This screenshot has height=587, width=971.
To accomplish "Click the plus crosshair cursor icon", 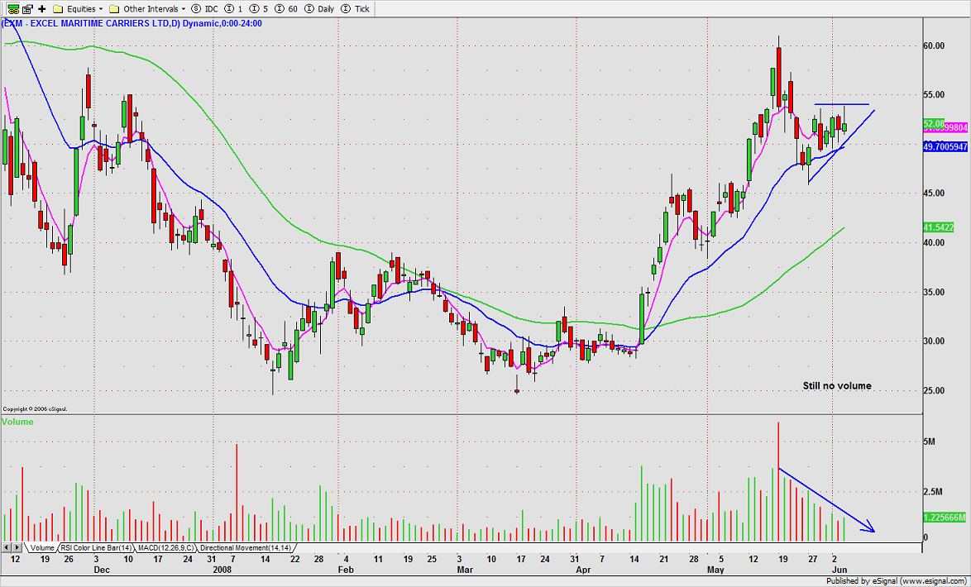I will [42, 8].
